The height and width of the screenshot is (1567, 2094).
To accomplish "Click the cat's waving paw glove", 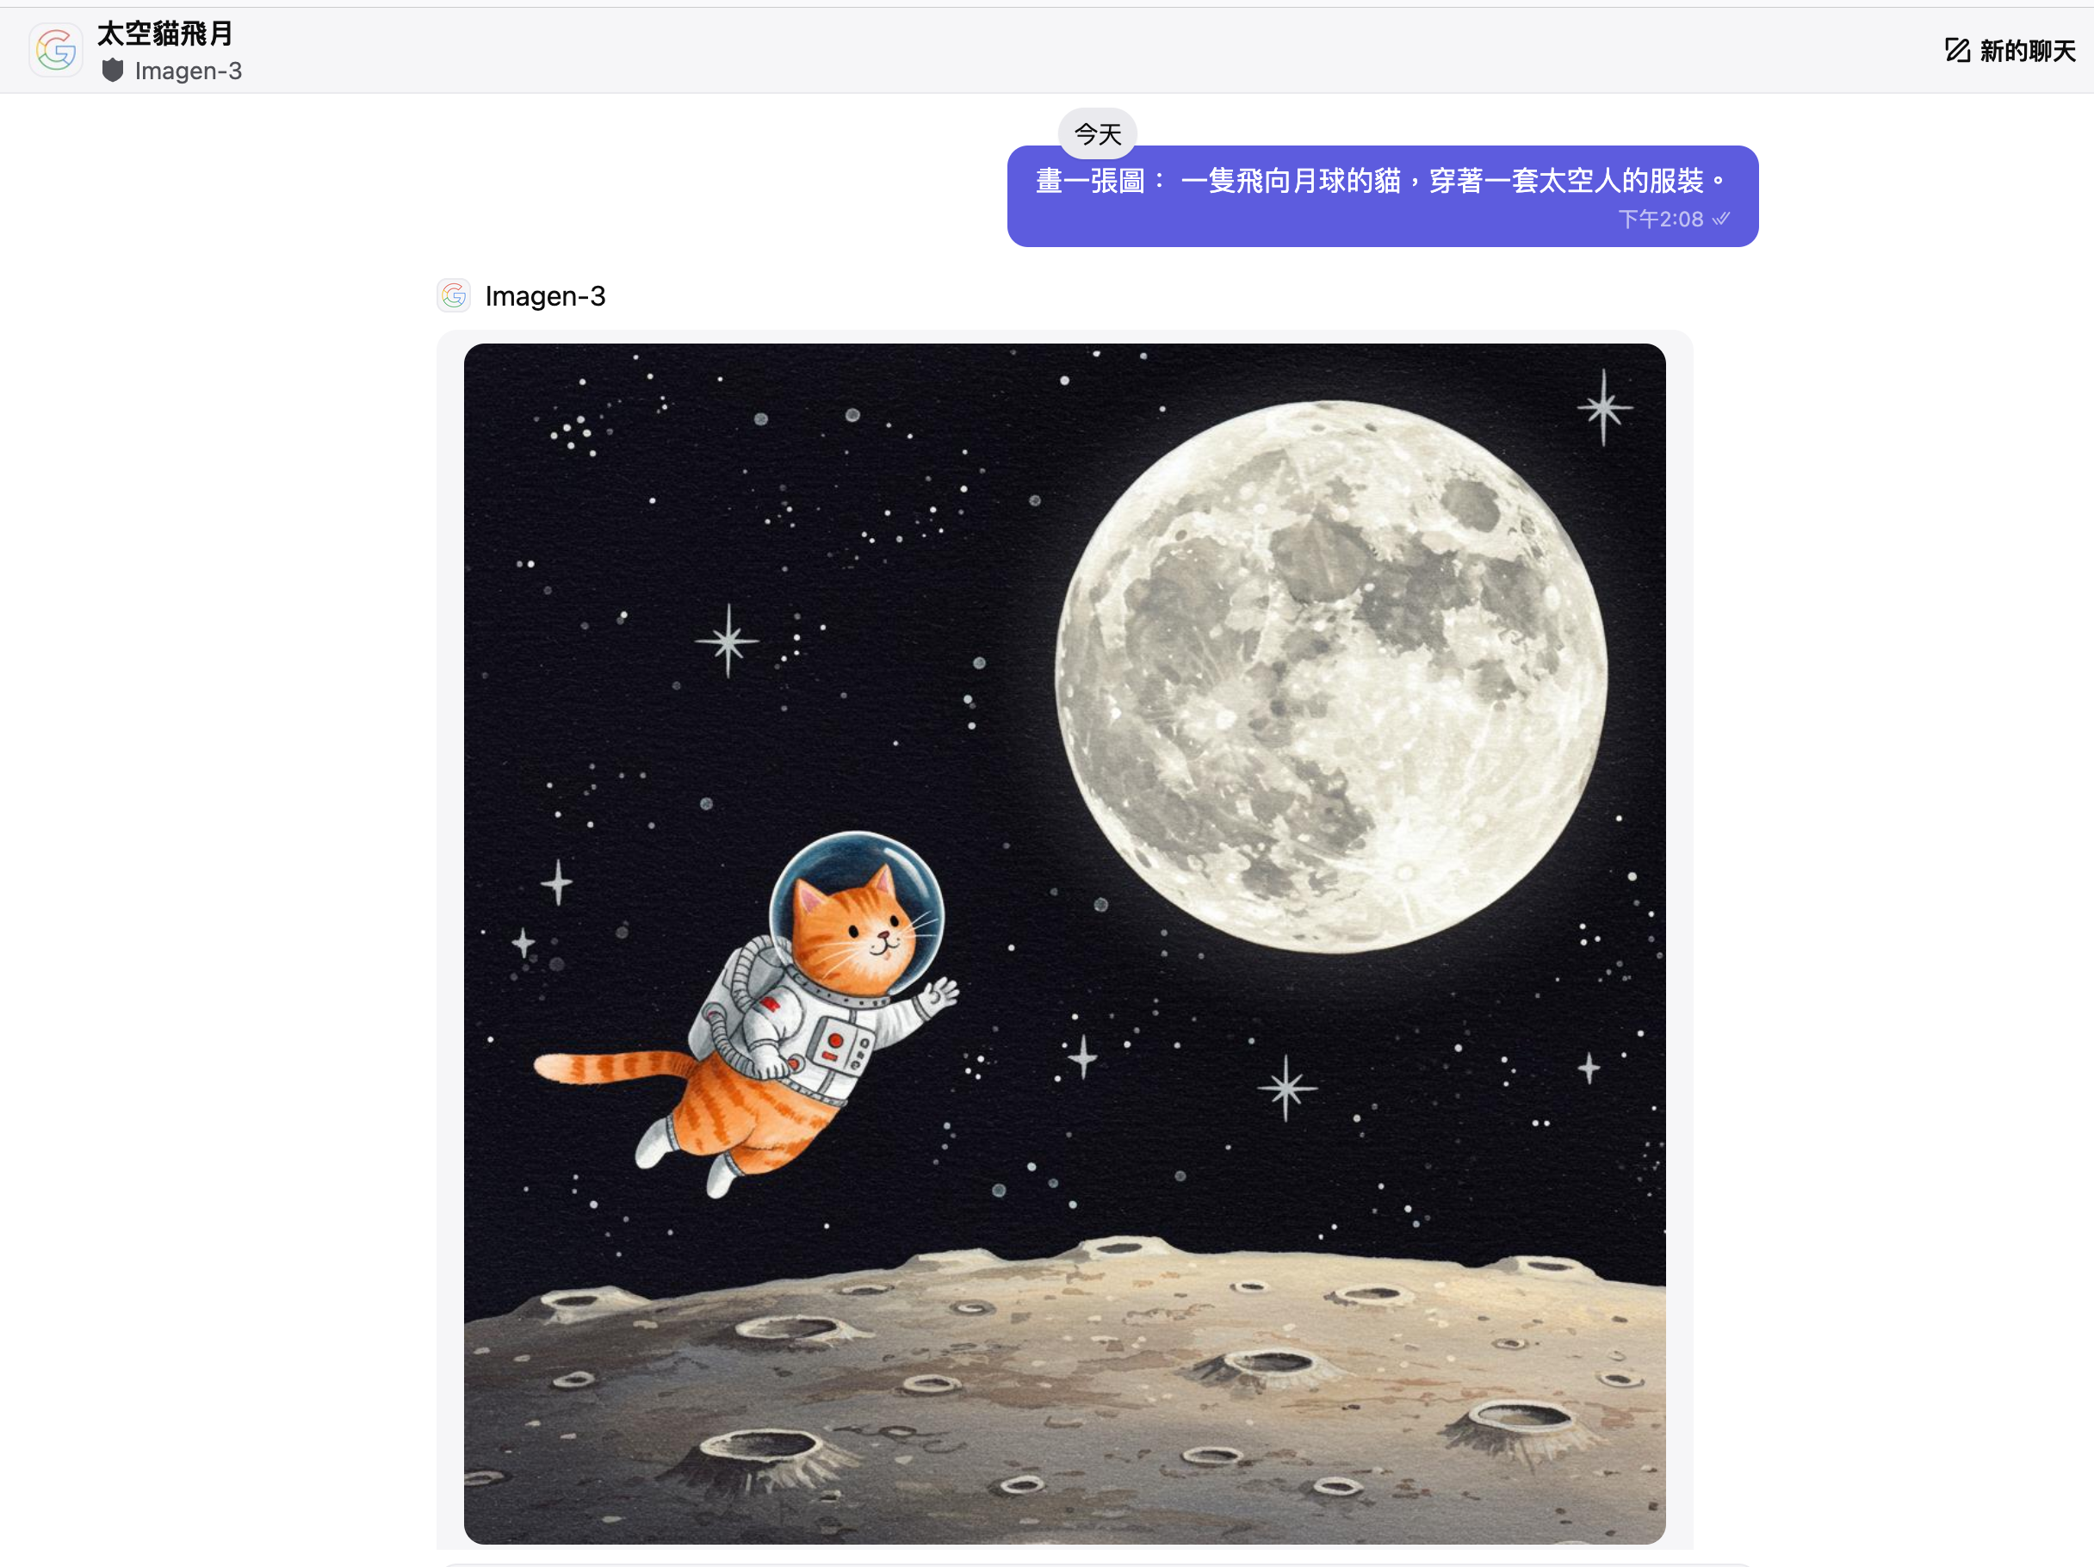I will [939, 995].
